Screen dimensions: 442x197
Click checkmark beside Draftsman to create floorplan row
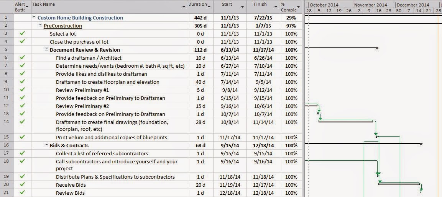point(22,81)
